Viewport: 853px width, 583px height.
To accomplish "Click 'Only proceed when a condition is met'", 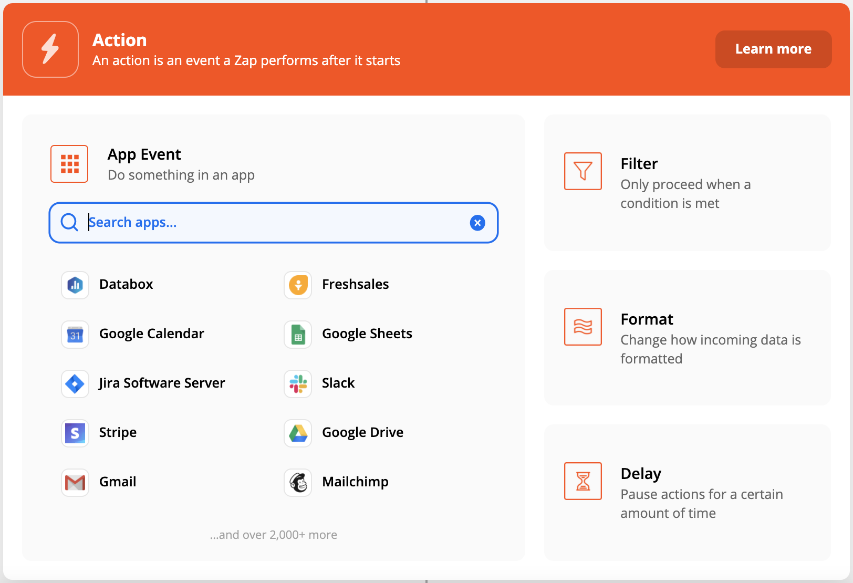I will coord(685,194).
